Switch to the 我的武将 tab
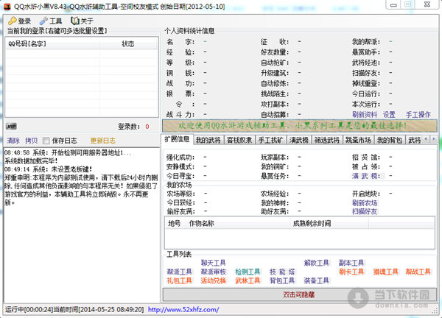Viewport: 442px width, 318px height. 208,140
